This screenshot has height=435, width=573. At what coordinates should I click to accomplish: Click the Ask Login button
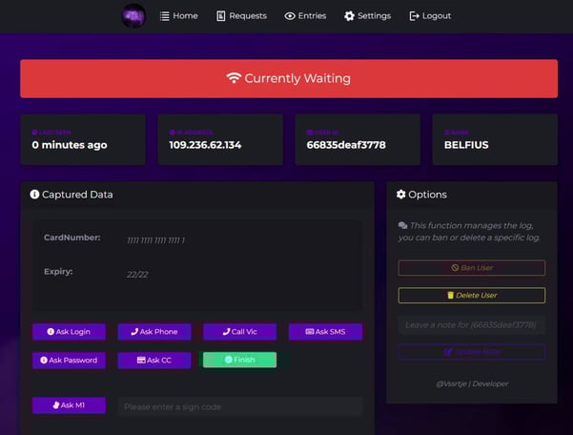pos(69,332)
